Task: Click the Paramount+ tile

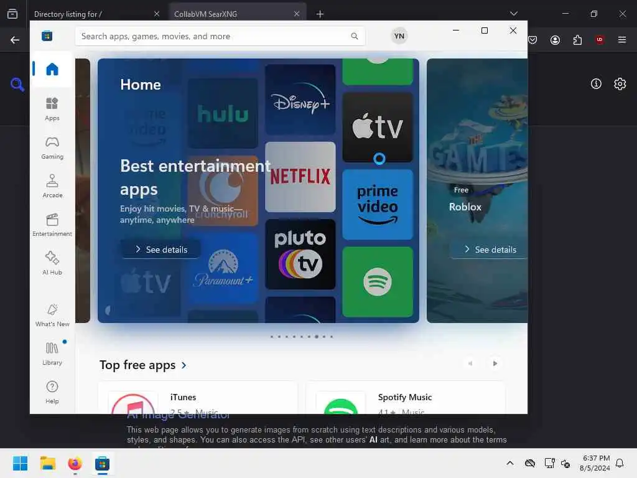Action: coord(223,268)
